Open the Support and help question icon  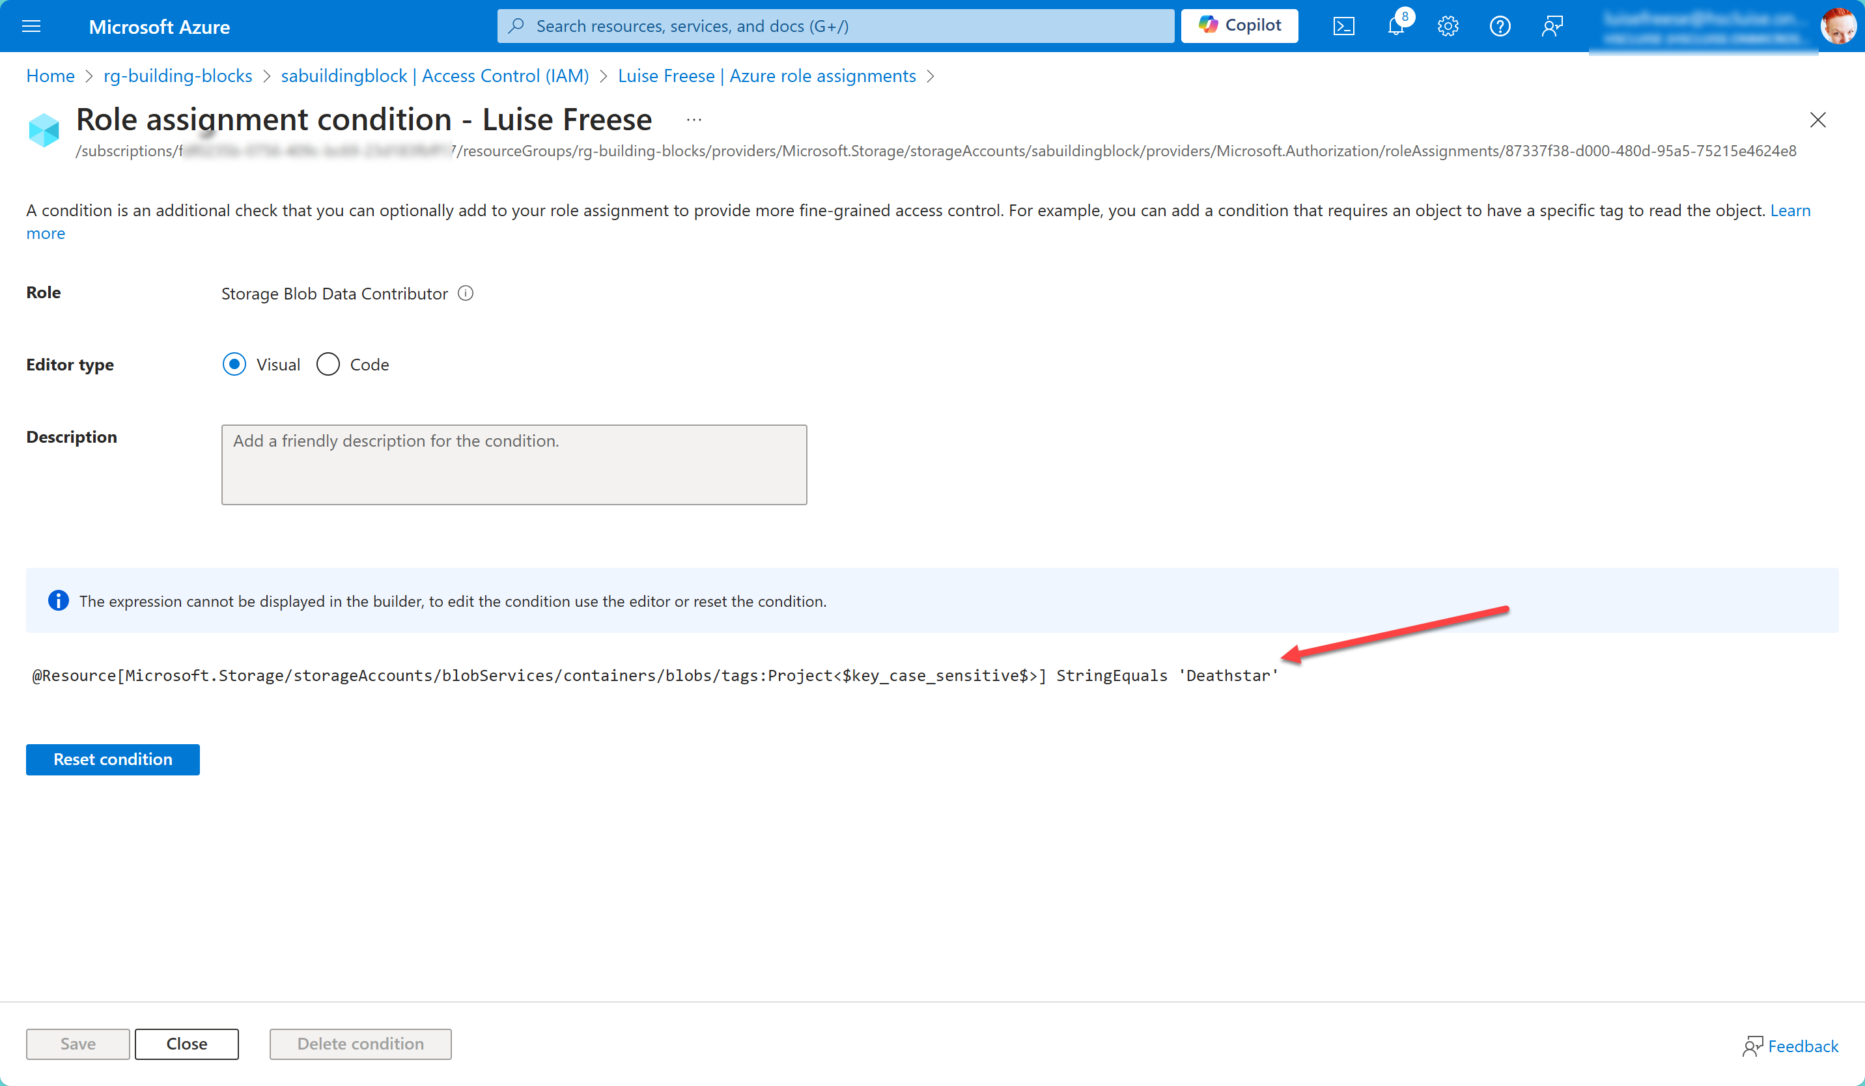(x=1500, y=27)
